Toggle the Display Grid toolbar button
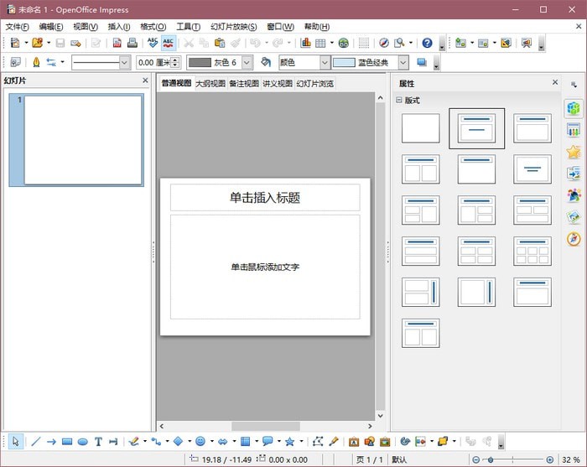Screen dimensions: 587x467 click(363, 43)
